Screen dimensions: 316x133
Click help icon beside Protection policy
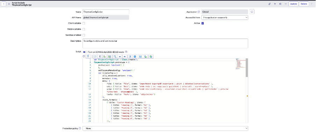pyautogui.click(x=80, y=128)
